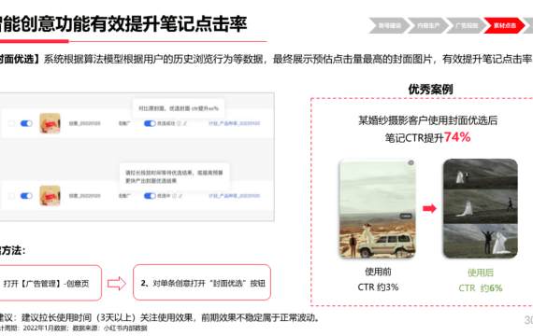Click the info icon beside 优选成功
The width and height of the screenshot is (533, 336).
[180, 123]
